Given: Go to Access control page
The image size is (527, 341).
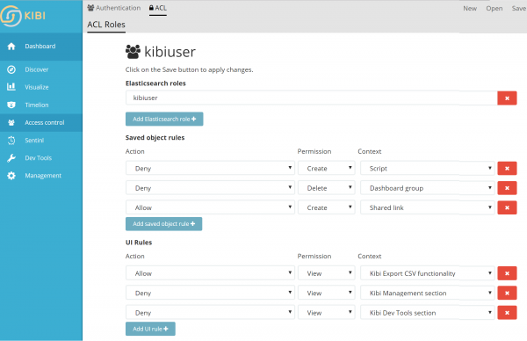Looking at the screenshot, I should 45,123.
